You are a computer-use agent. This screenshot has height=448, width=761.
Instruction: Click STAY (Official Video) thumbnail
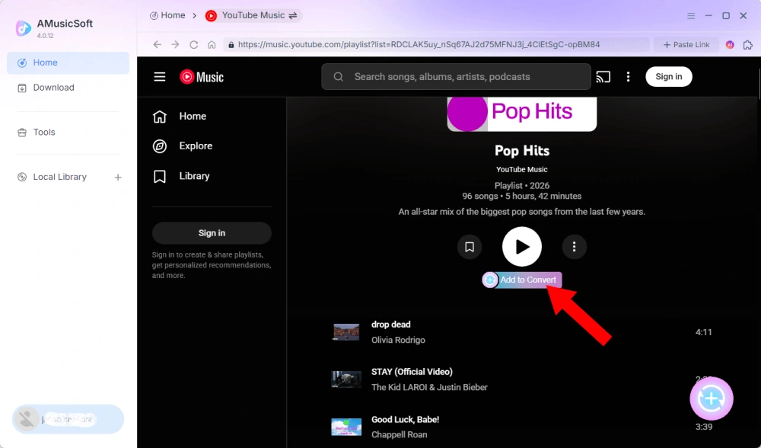pyautogui.click(x=346, y=379)
